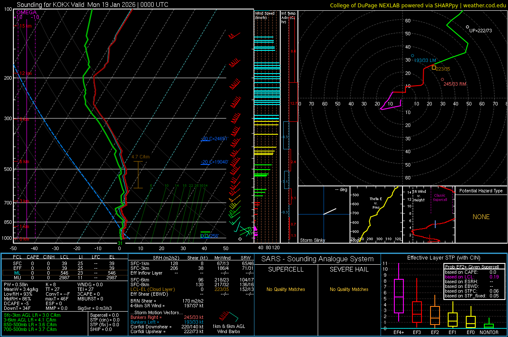
Task: Click the CAPE column header
Action: coord(33,257)
